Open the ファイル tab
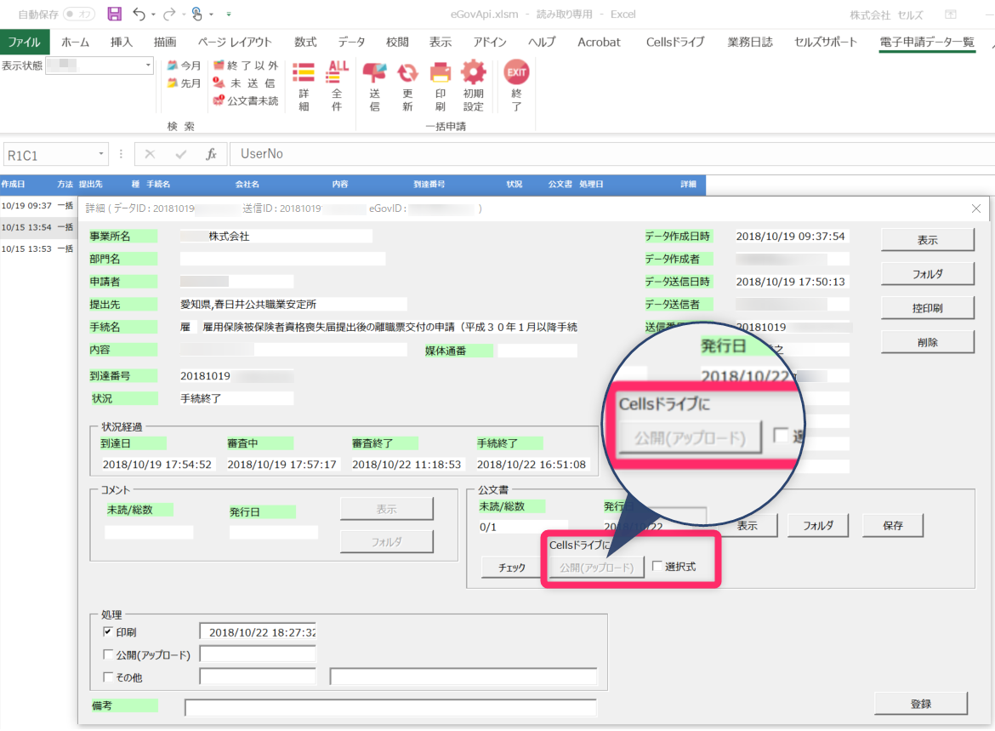The image size is (995, 731). pyautogui.click(x=24, y=42)
